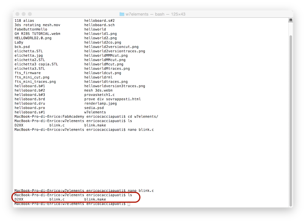Click the 'helloworldrml' entry

[98, 77]
